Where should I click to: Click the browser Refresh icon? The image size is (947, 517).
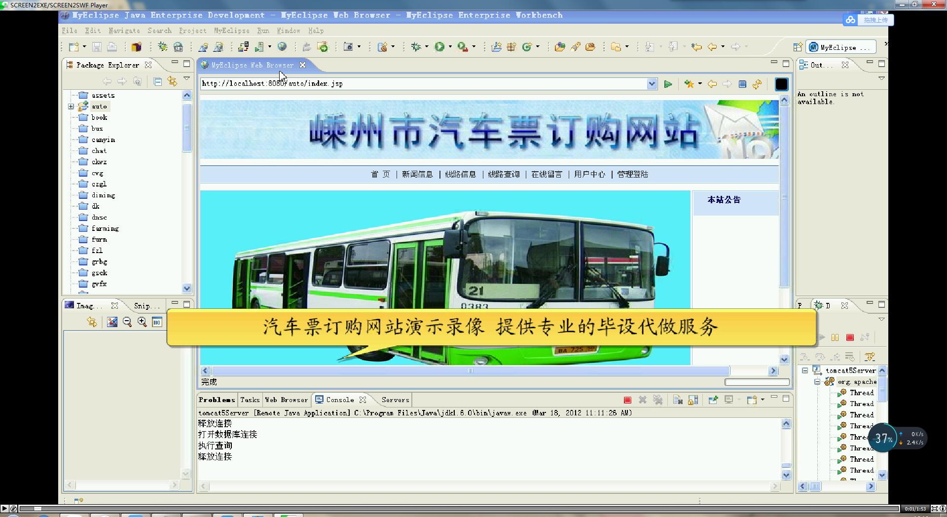tap(757, 84)
